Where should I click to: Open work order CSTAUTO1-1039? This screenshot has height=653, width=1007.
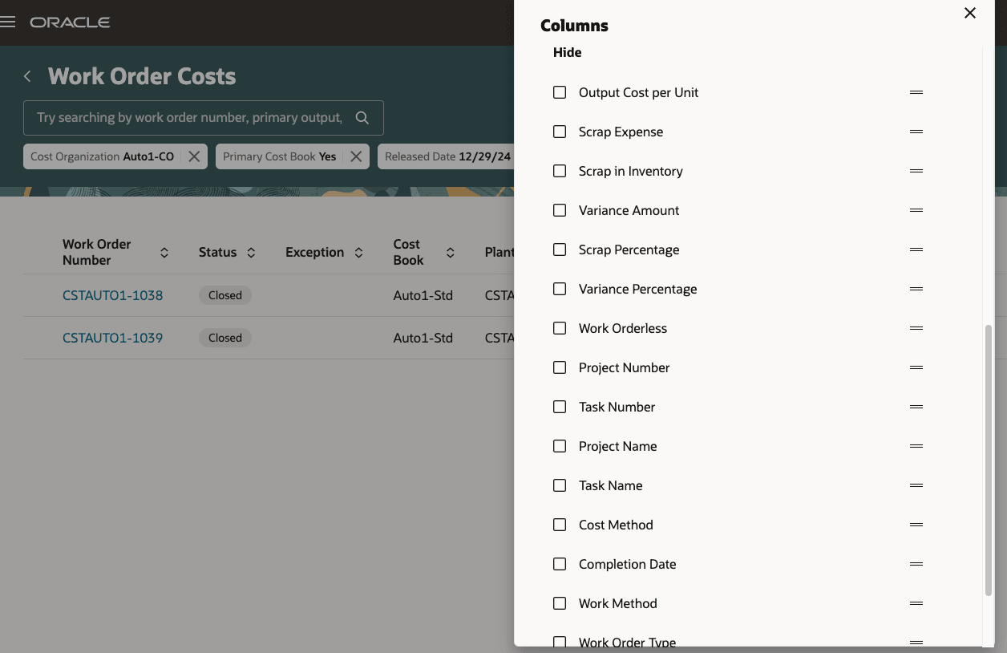click(112, 338)
